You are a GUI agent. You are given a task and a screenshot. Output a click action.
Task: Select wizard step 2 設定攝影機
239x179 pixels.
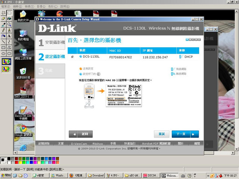(50, 57)
